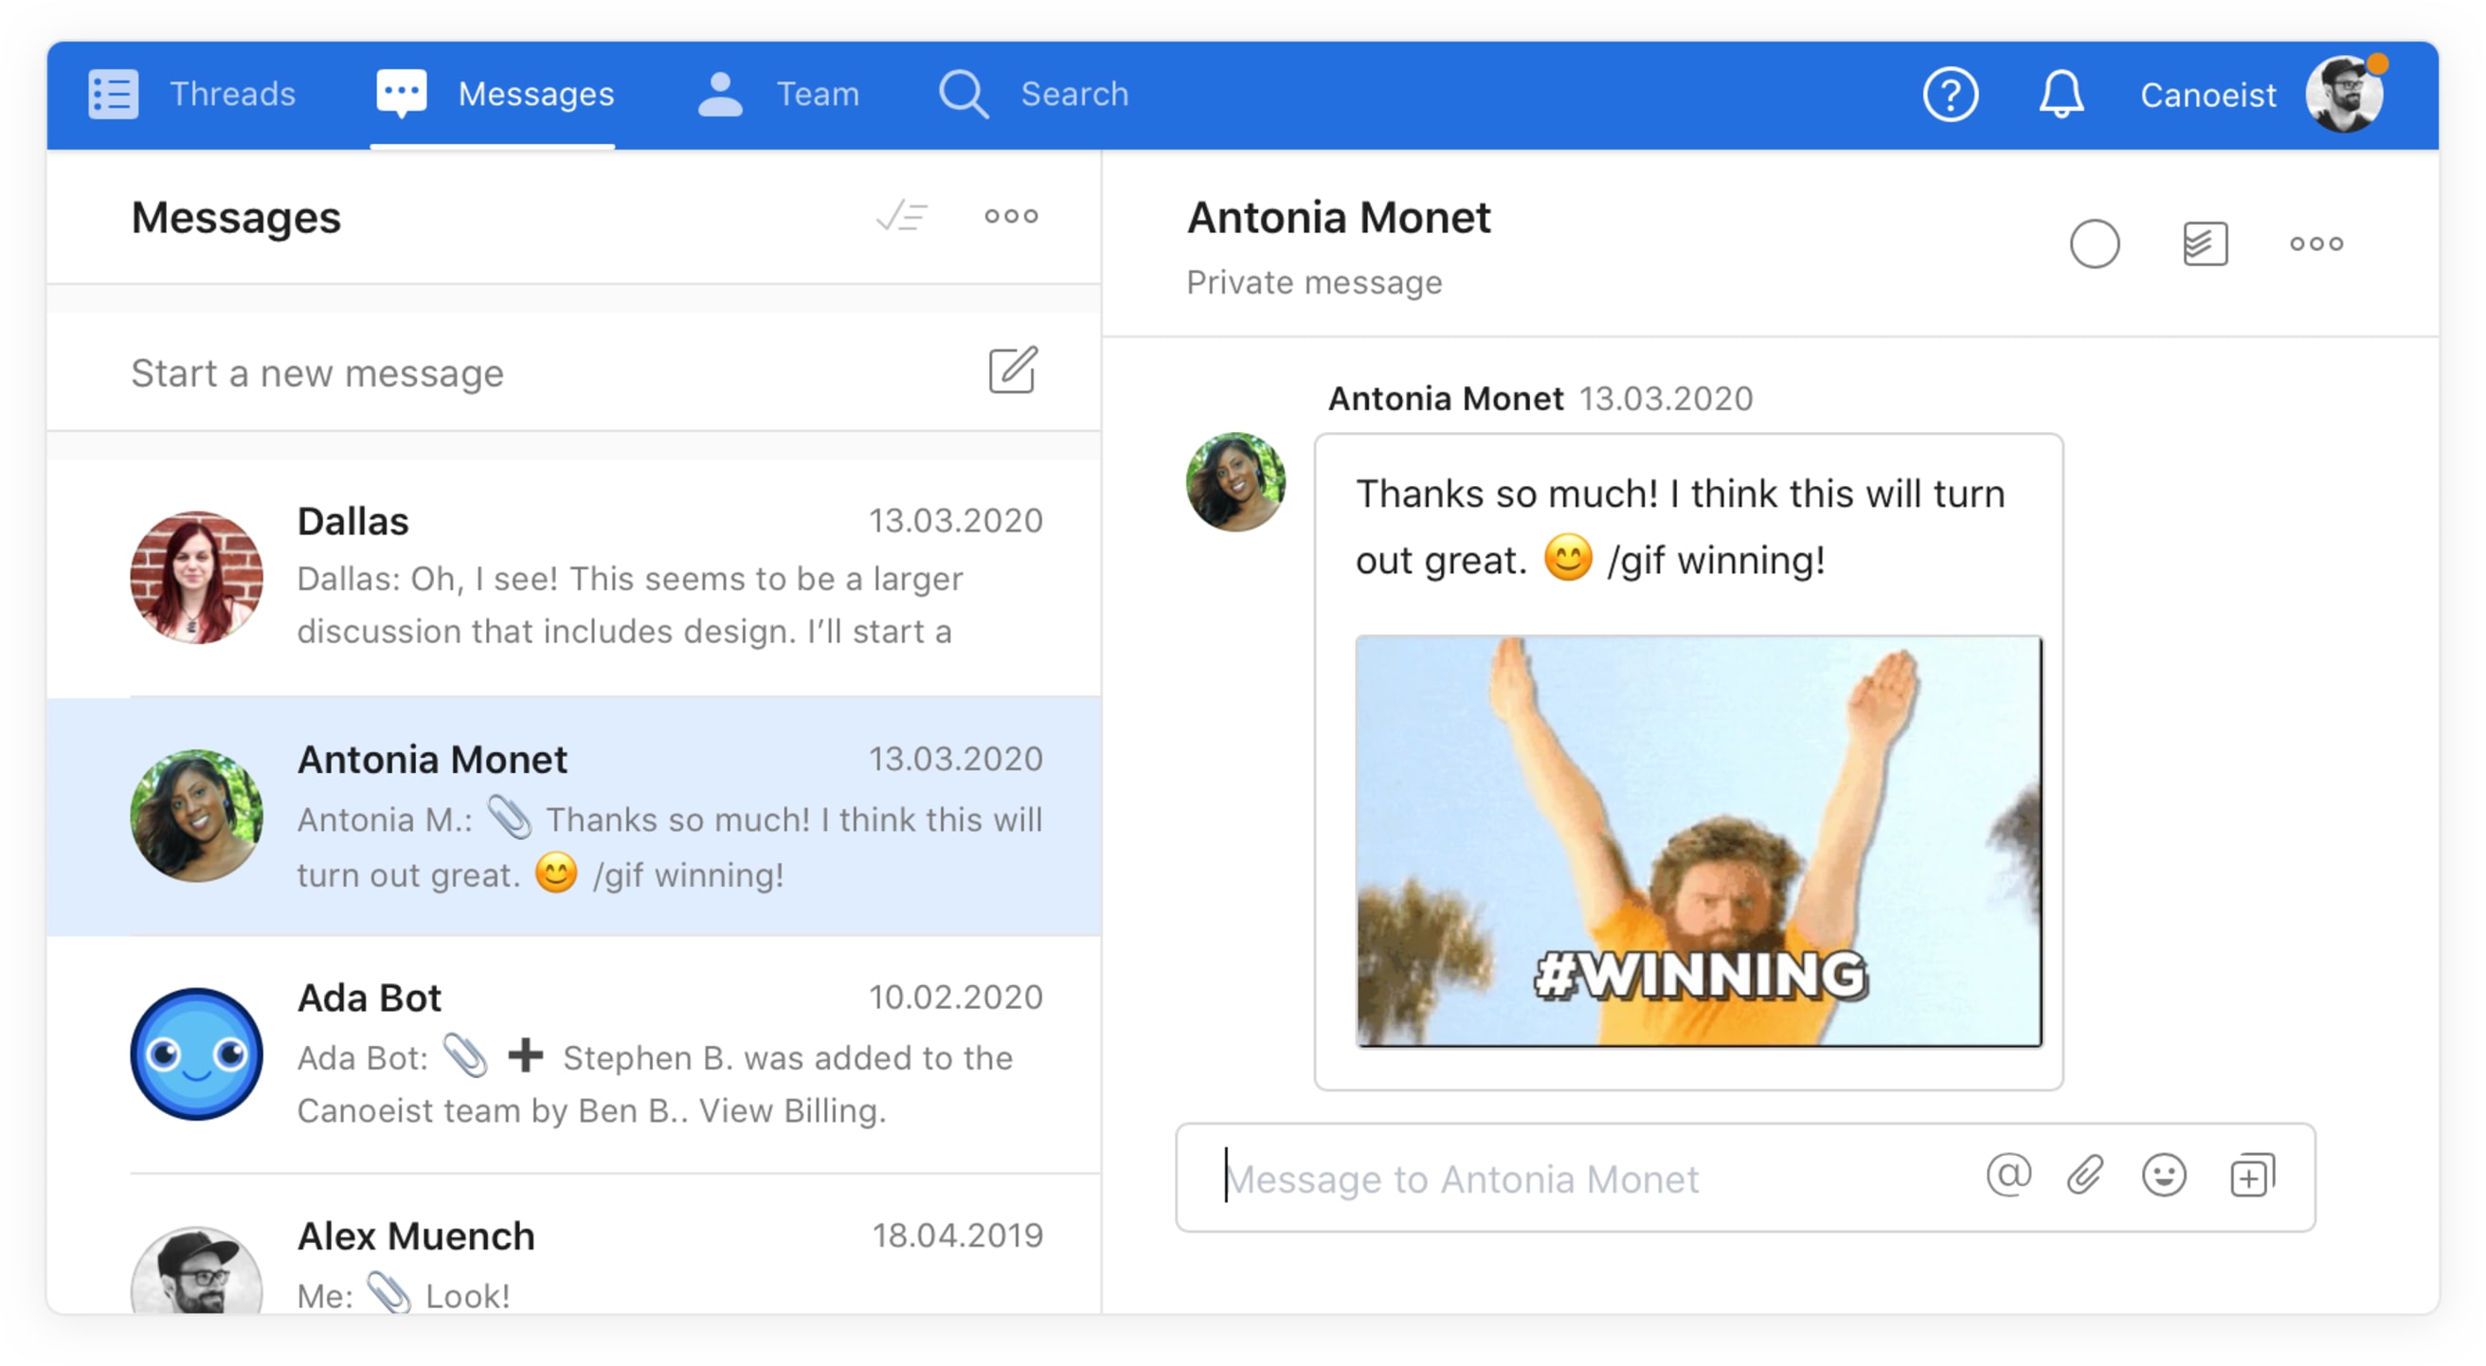Toggle the conversation done circle
2486x1366 pixels.
(2094, 243)
